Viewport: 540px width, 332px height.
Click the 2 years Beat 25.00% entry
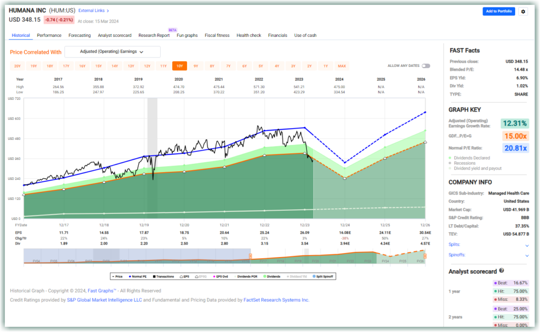click(510, 309)
